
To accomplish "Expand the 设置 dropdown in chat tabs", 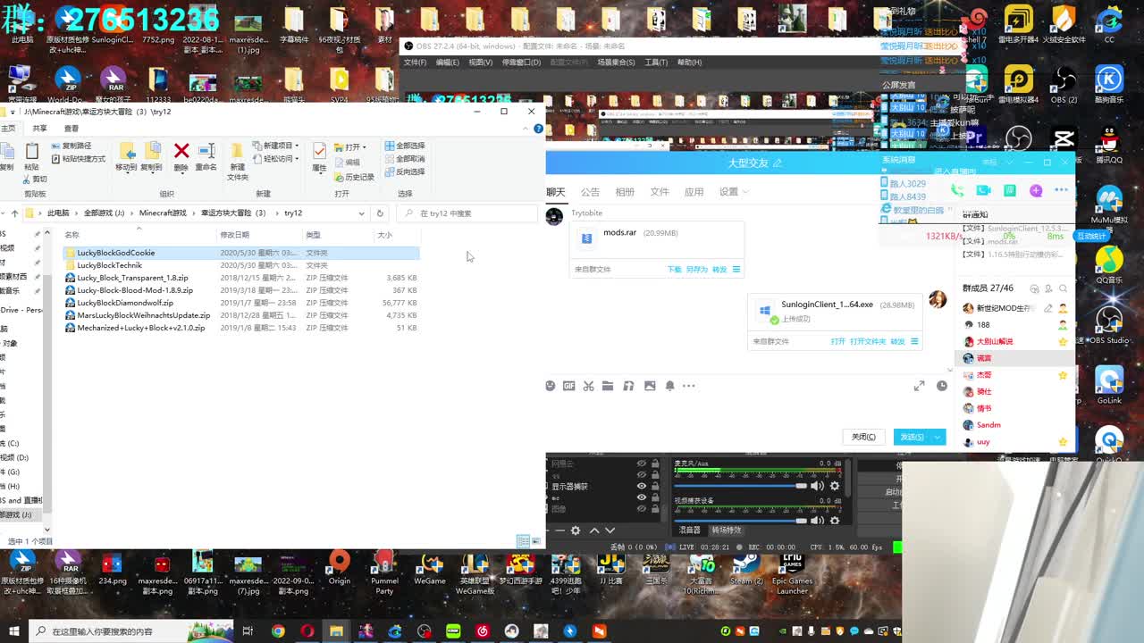I will pyautogui.click(x=734, y=192).
